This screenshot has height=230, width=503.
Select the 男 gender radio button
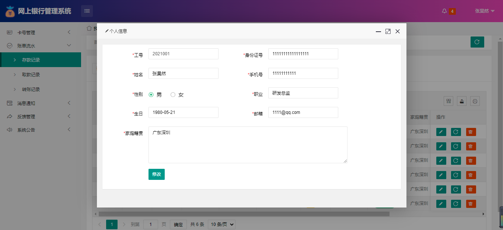tap(151, 95)
